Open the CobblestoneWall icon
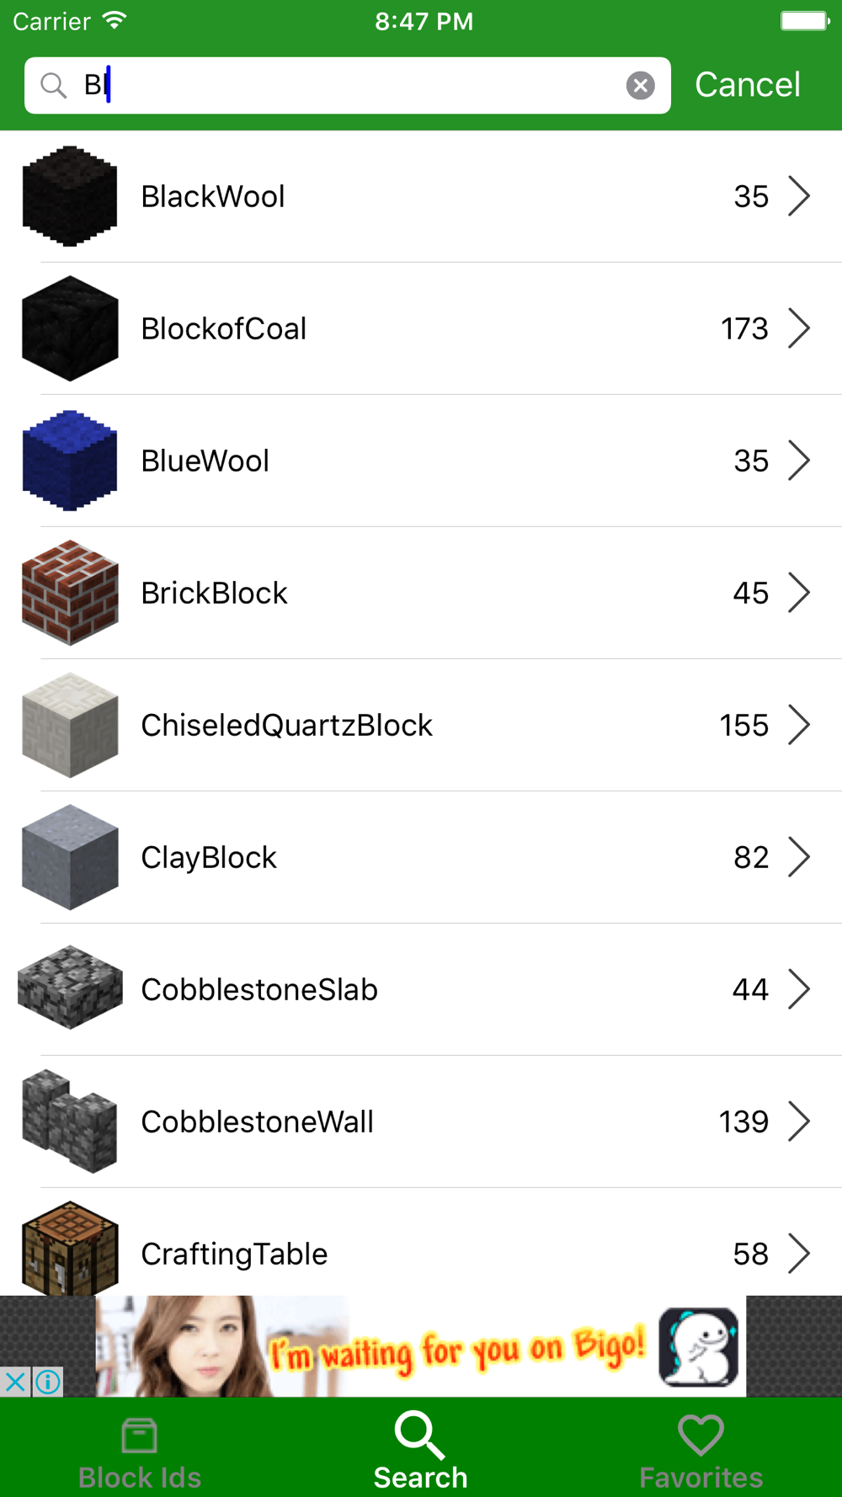Viewport: 842px width, 1497px height. (x=70, y=1121)
